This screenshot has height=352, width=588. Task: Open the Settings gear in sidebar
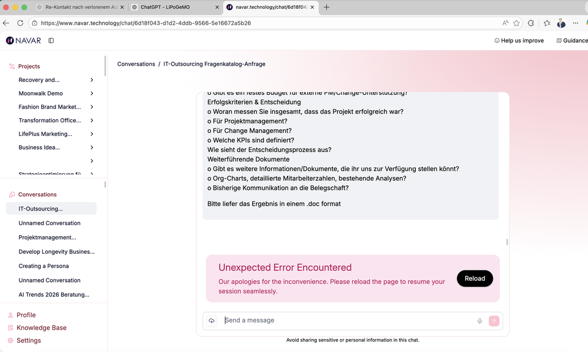point(28,340)
